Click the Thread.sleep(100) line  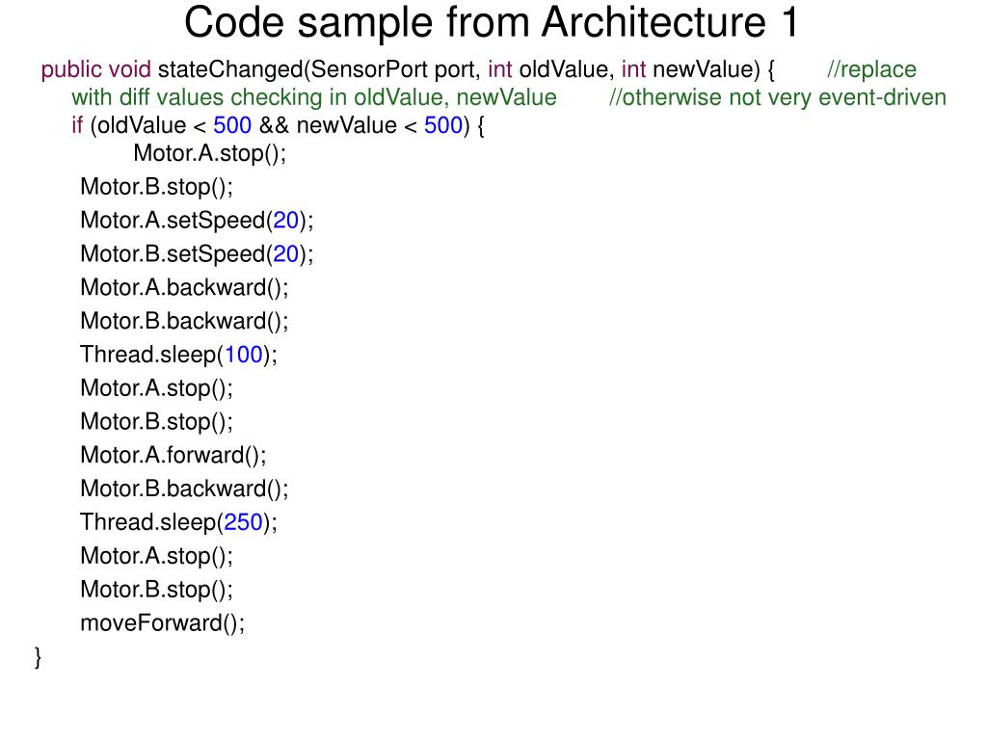178,355
